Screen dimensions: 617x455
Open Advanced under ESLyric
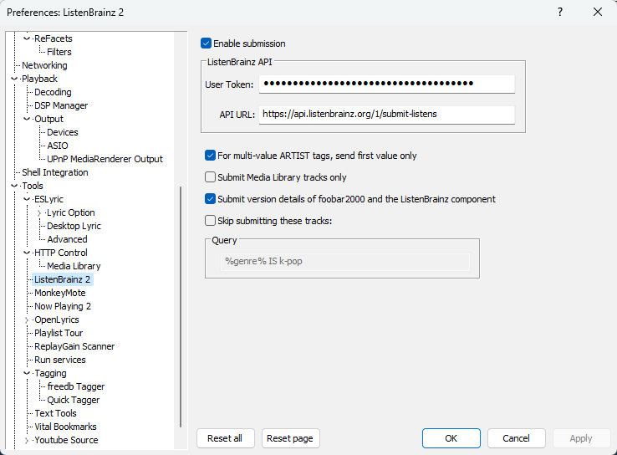point(67,239)
